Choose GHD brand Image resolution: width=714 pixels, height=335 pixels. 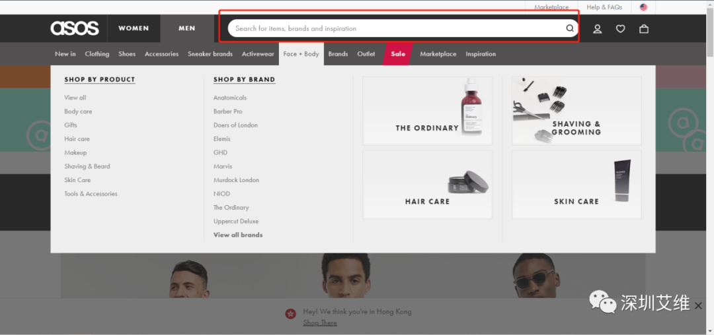coord(220,152)
